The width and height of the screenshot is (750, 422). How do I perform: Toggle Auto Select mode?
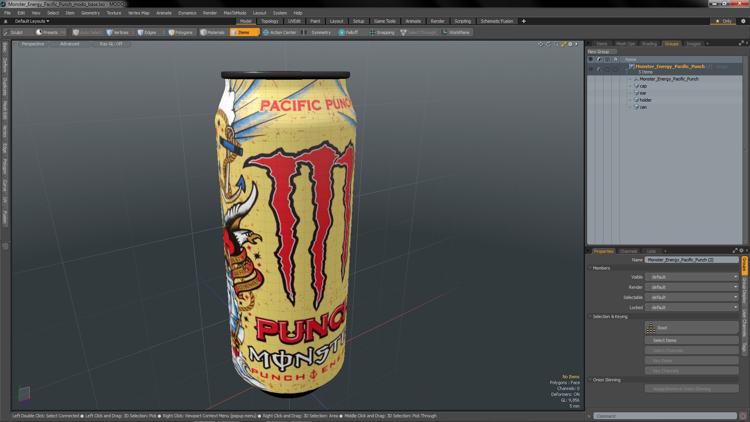pos(87,32)
